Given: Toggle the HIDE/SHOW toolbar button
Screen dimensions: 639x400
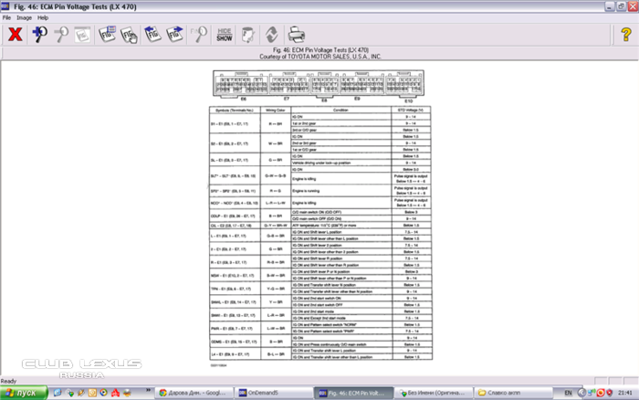Looking at the screenshot, I should pos(225,35).
